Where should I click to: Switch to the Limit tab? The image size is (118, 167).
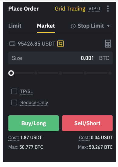point(15,26)
